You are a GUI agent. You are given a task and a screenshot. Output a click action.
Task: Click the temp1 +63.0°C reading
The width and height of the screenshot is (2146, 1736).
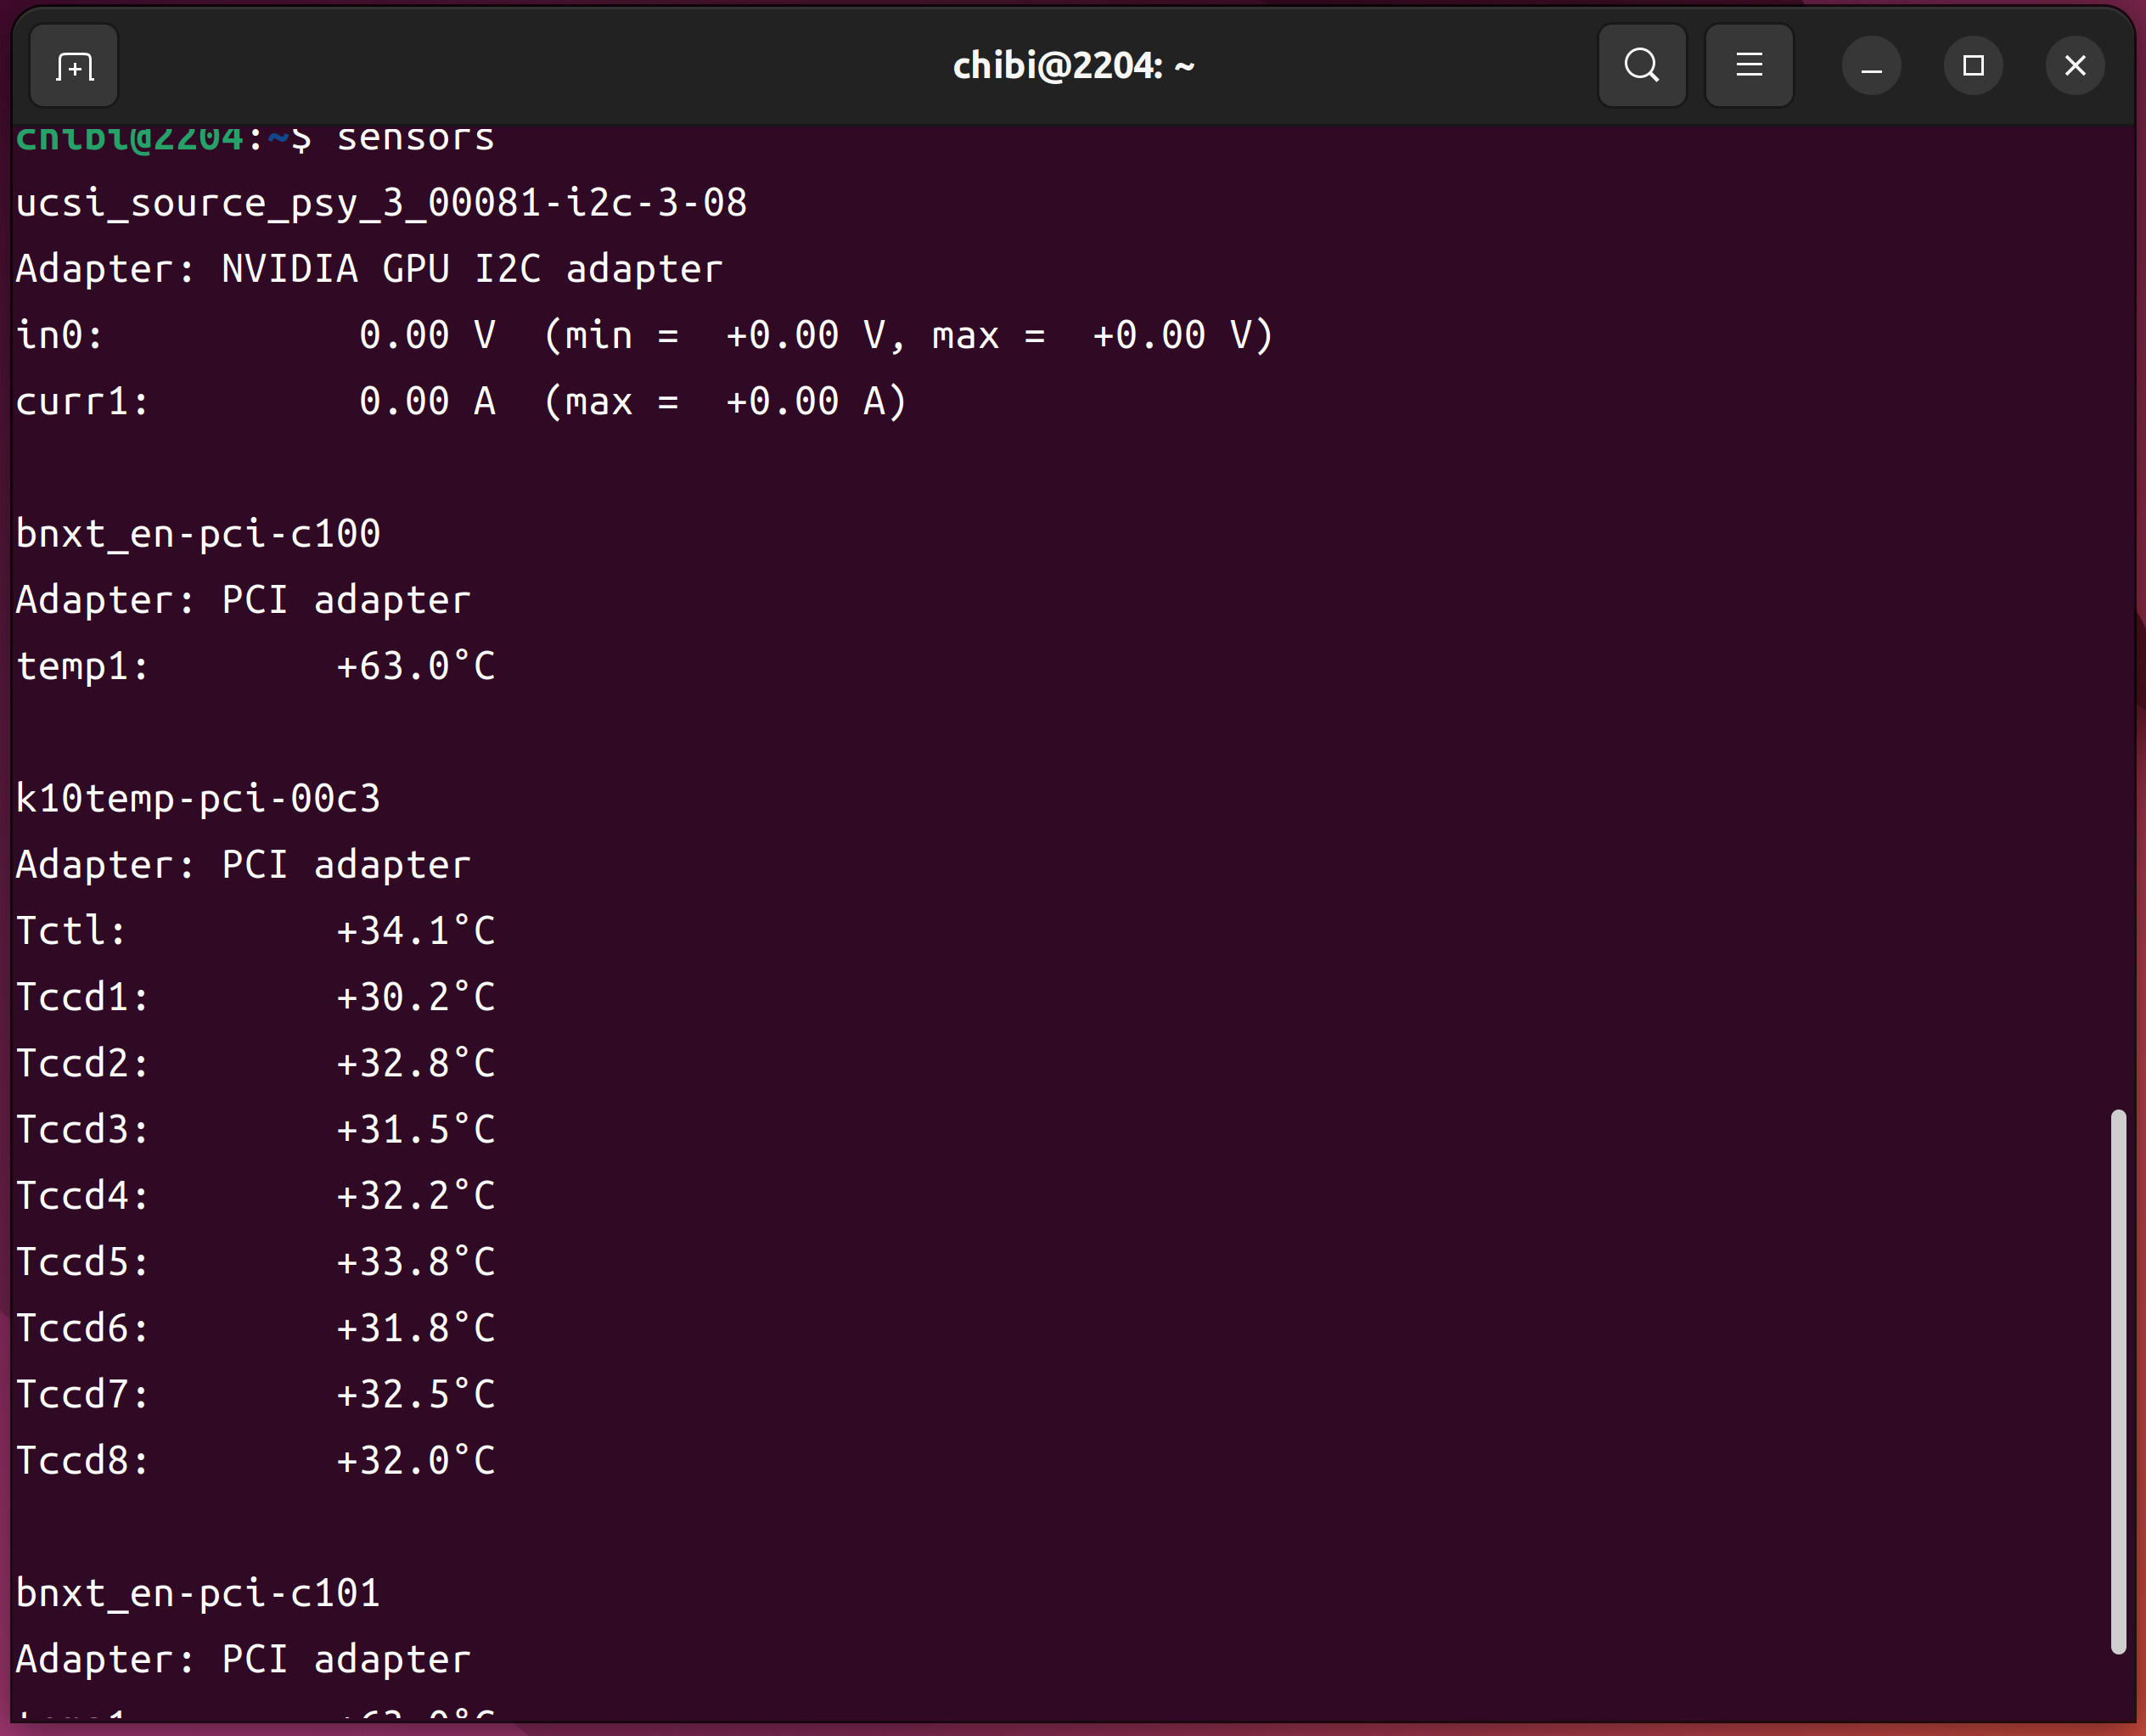coord(415,666)
